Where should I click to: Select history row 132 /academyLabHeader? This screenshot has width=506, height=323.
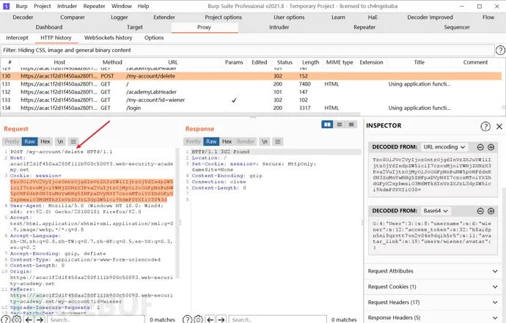point(251,92)
